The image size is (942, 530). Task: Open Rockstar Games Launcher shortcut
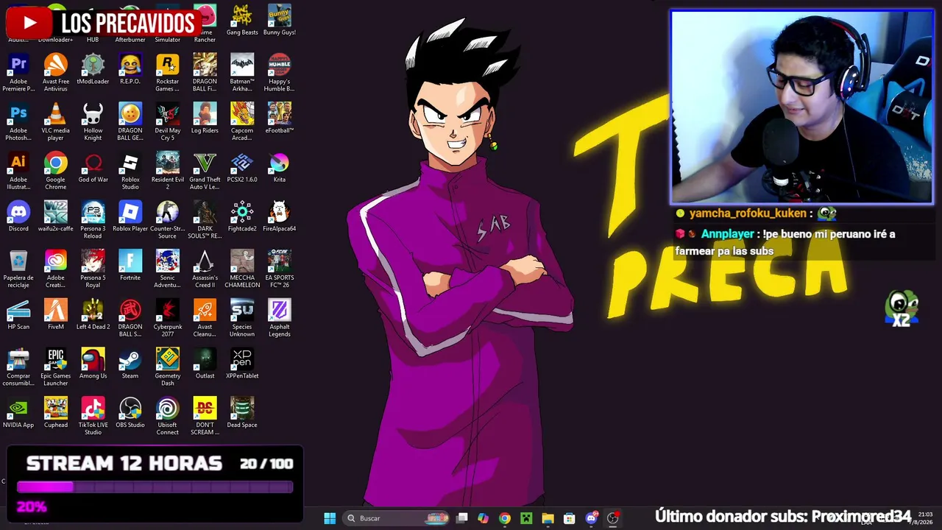[168, 73]
